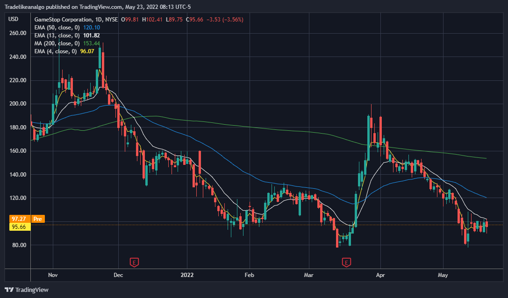This screenshot has height=298, width=508.
Task: Click the Apr time axis label
Action: click(x=380, y=275)
